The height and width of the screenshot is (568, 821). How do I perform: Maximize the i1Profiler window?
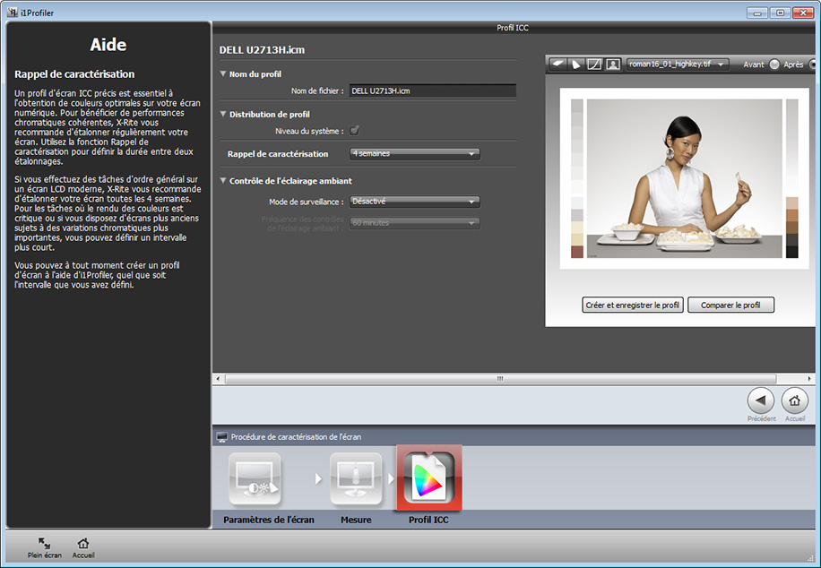(780, 13)
